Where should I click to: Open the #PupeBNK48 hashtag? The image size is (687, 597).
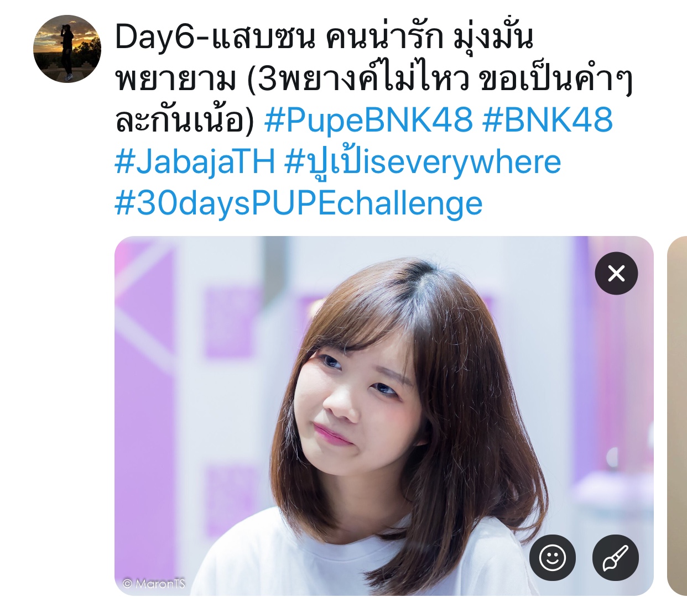tap(368, 120)
